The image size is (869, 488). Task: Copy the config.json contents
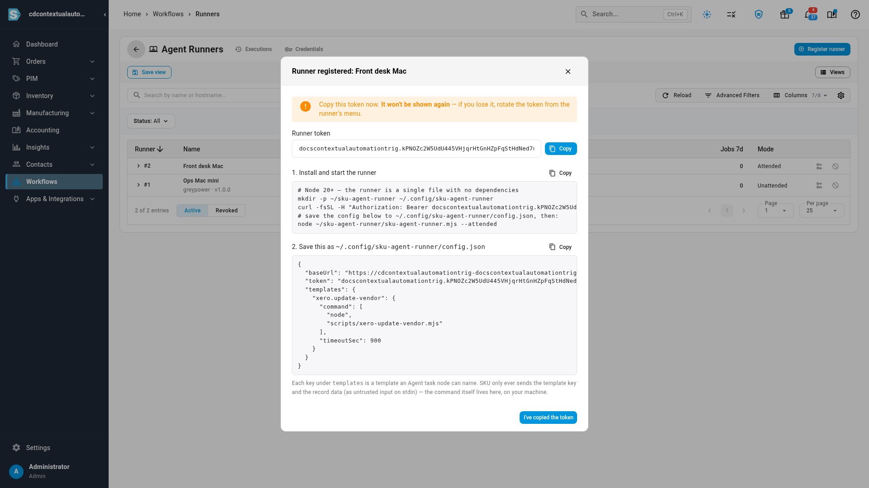[x=560, y=247]
